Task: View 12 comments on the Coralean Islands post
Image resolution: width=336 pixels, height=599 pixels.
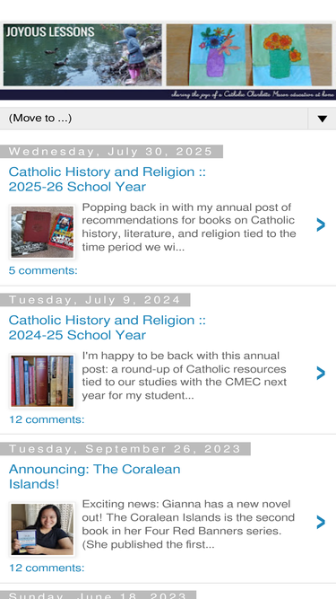Action: point(47,568)
